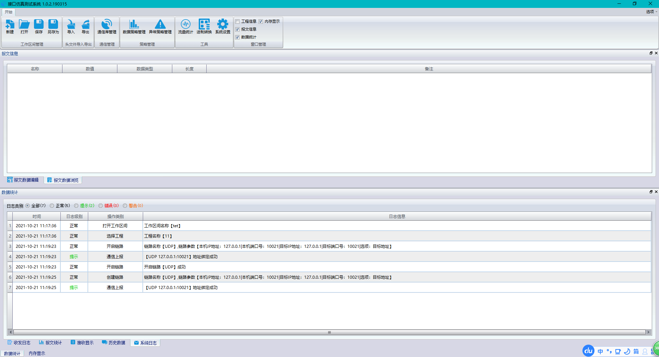Uncheck the 内存显示 checkbox
The width and height of the screenshot is (659, 357).
[x=261, y=22]
